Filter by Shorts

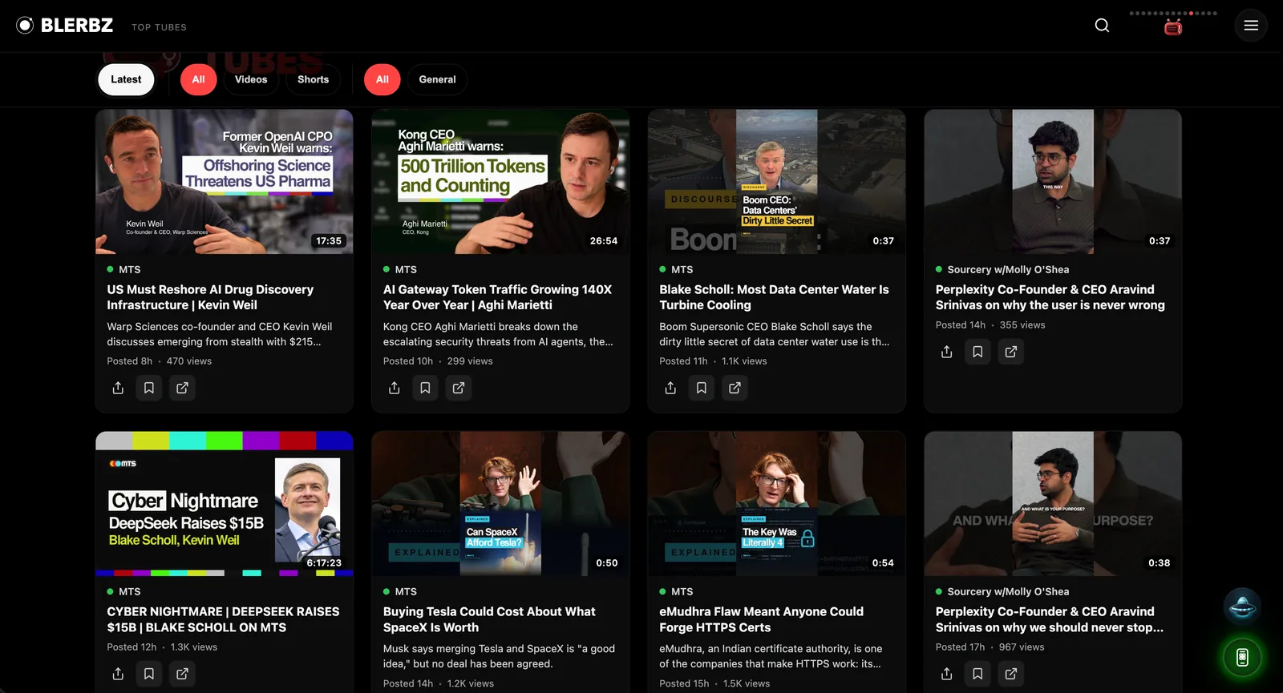click(314, 79)
